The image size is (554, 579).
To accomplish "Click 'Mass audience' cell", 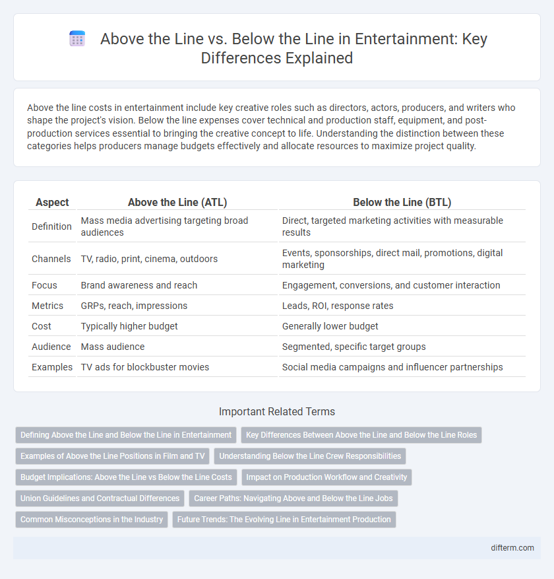I will click(177, 347).
